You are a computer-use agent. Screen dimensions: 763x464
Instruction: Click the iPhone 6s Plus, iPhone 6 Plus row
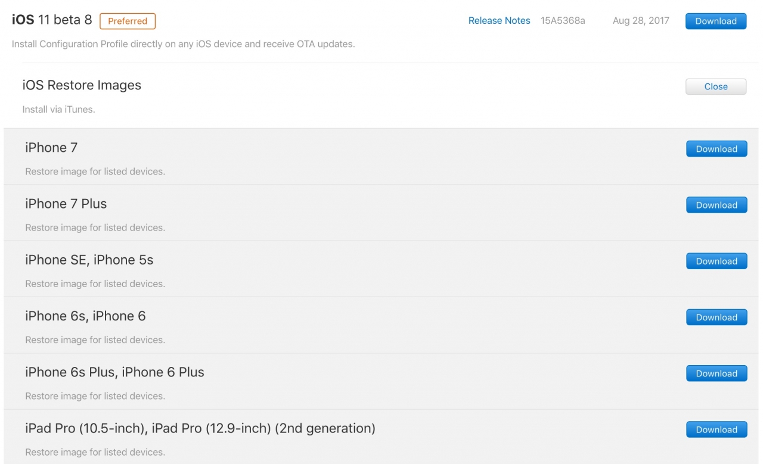[114, 372]
